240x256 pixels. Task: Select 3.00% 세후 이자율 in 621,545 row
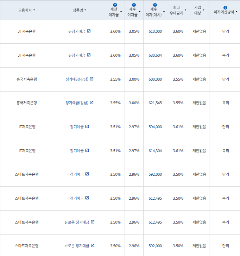(134, 103)
